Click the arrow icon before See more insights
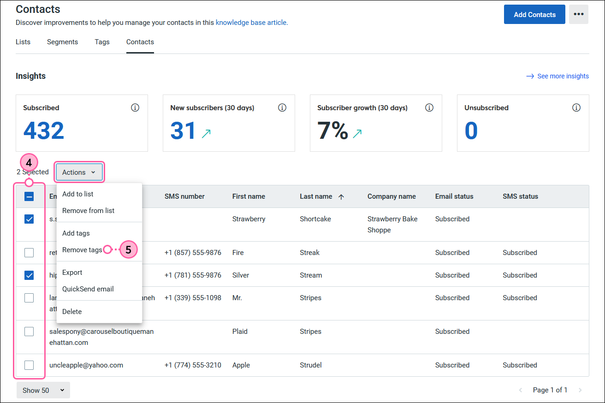This screenshot has width=605, height=403. 530,76
